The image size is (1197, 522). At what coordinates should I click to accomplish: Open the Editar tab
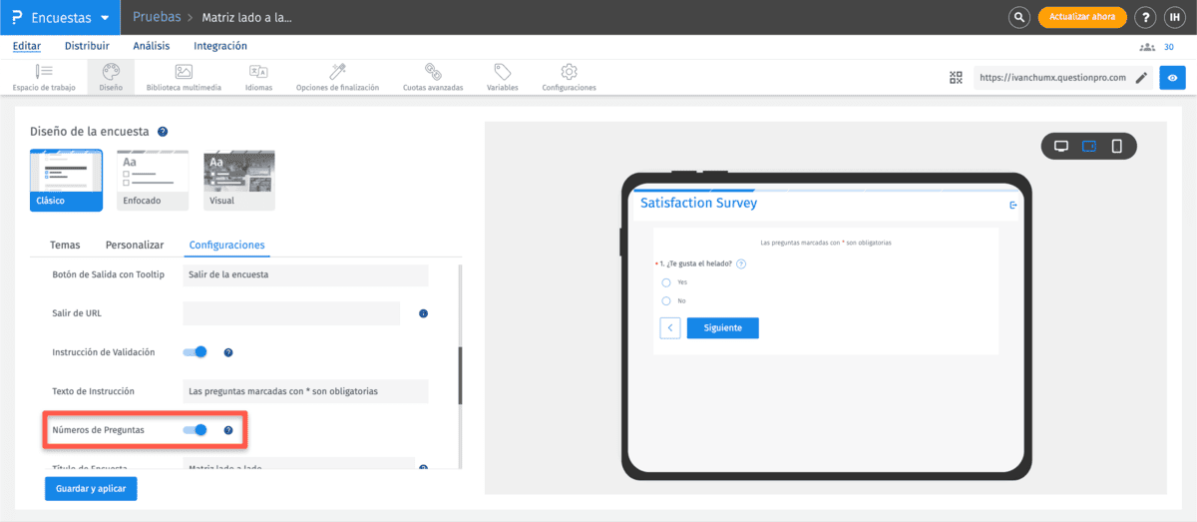tap(27, 46)
